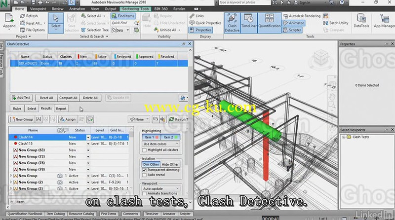Toggle the Properties display button in ribbon
The height and width of the screenshot is (220, 395).
point(200,30)
